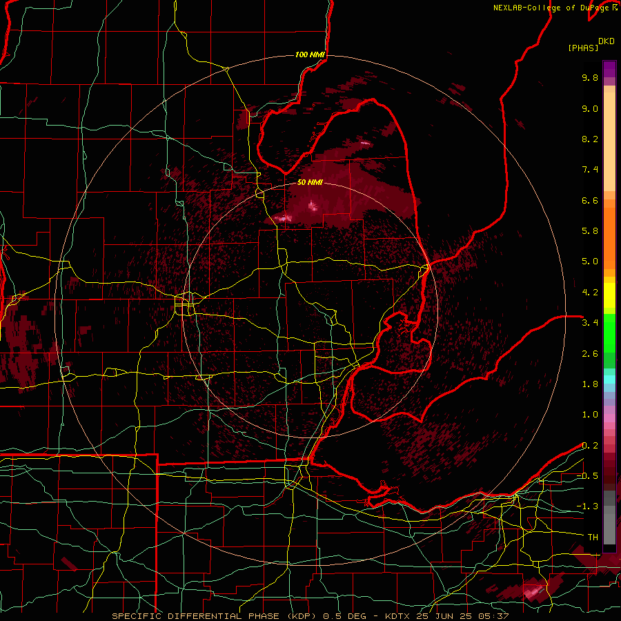Click the TH threshold label

click(593, 538)
